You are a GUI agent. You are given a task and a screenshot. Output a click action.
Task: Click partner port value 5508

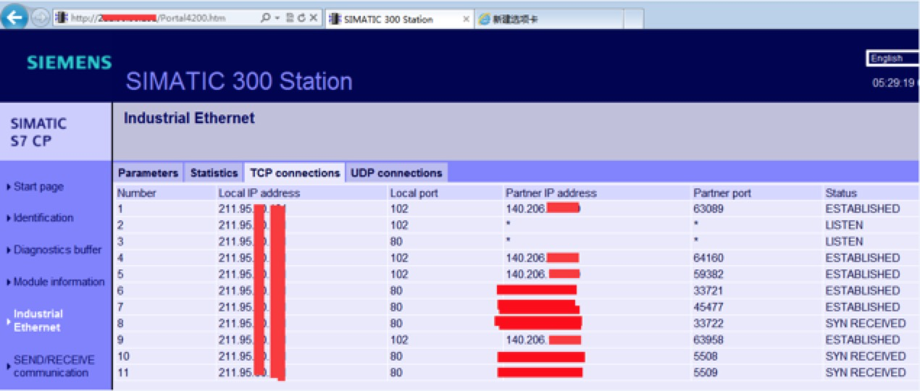click(706, 356)
